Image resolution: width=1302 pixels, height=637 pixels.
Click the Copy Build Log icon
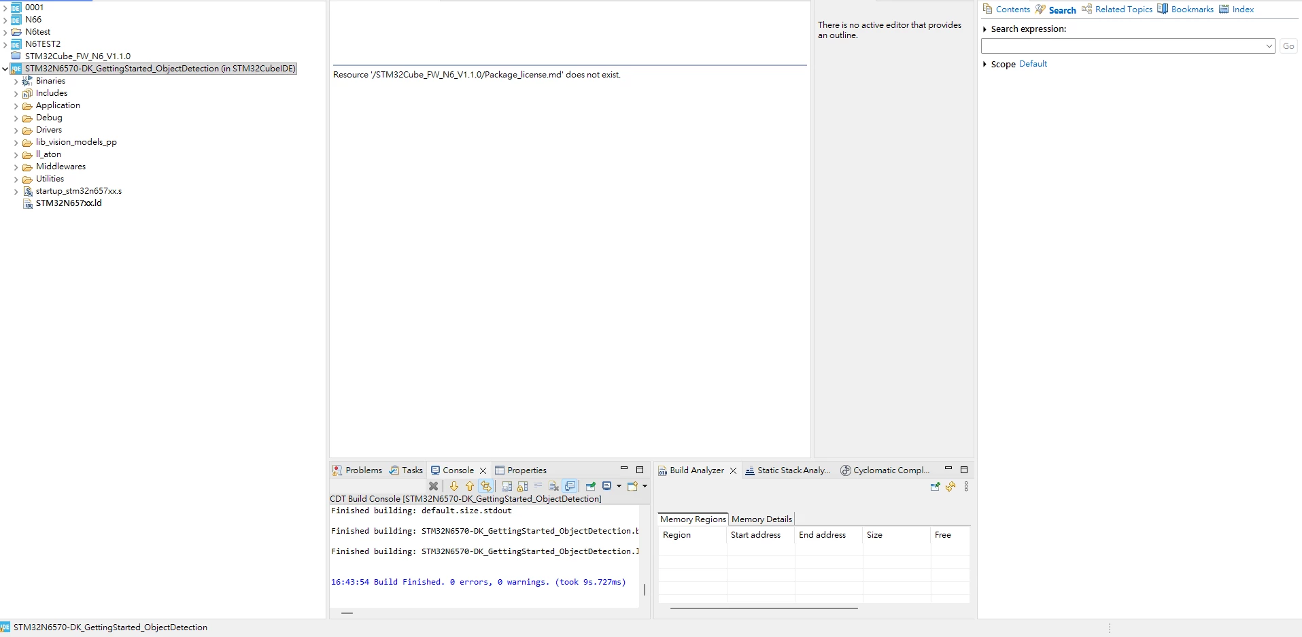tap(507, 486)
